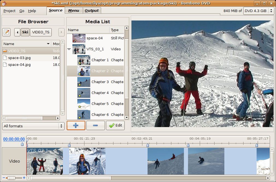Open the All formats filter dropdown

(x=33, y=126)
